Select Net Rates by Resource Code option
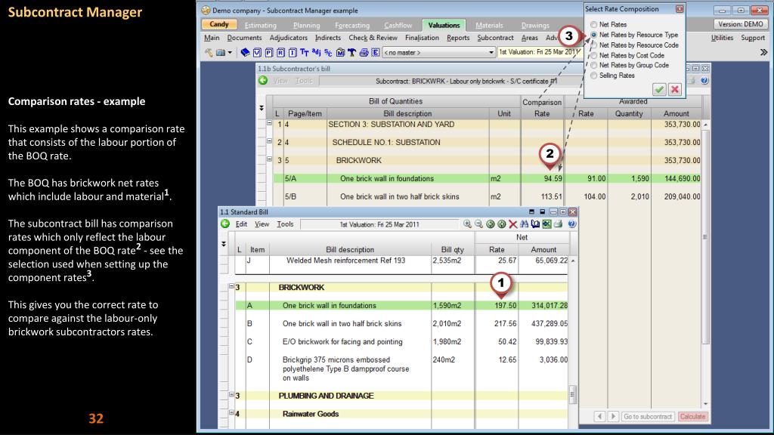This screenshot has height=435, width=774. (x=594, y=45)
